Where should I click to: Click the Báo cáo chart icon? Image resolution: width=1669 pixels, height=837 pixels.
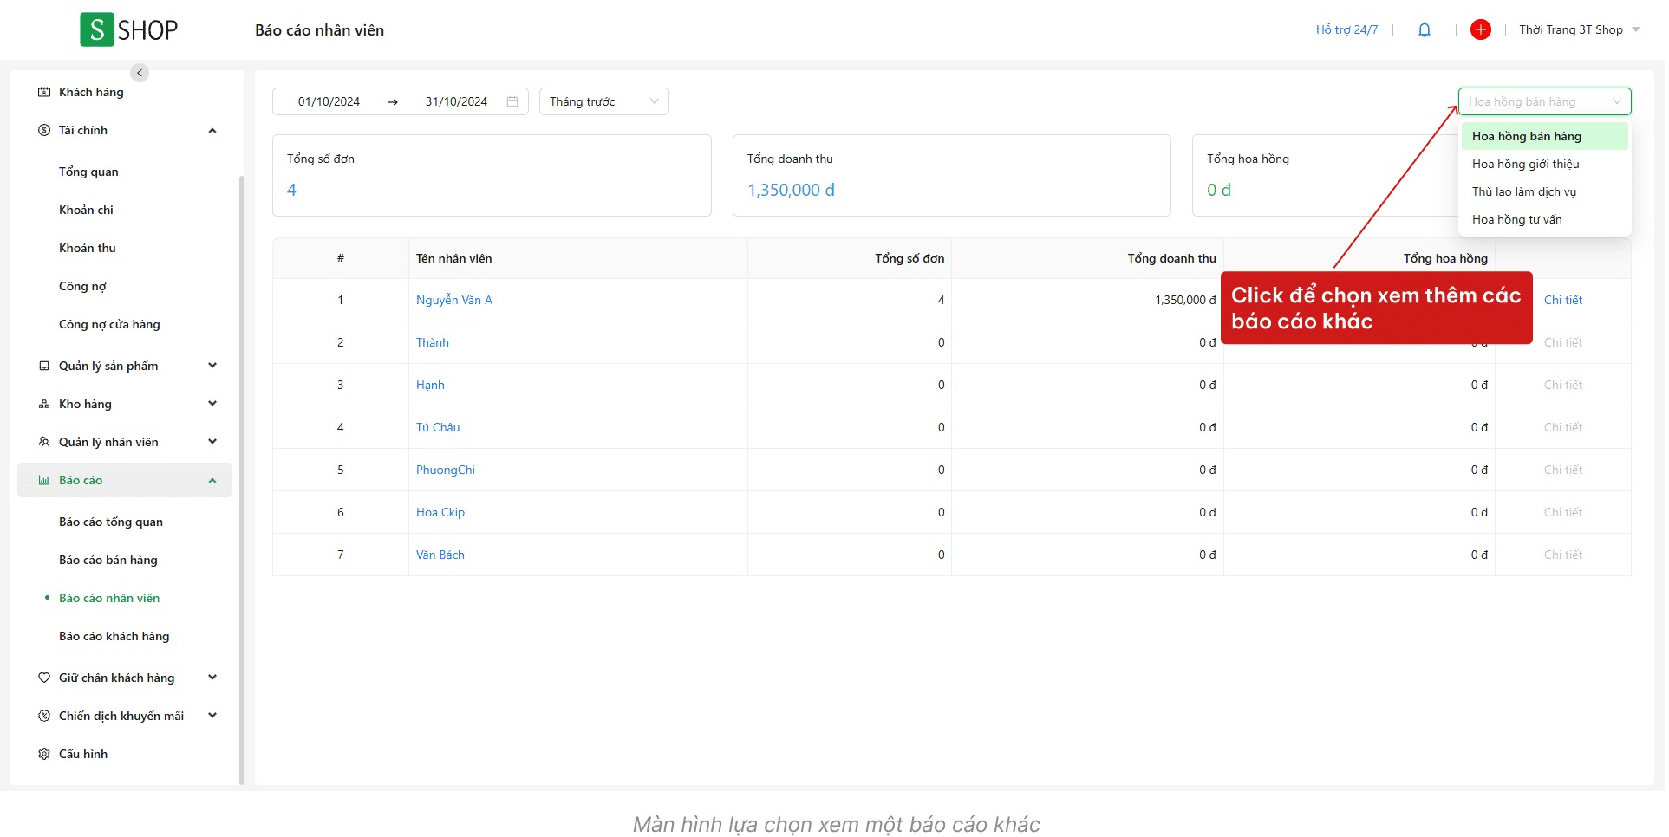44,480
